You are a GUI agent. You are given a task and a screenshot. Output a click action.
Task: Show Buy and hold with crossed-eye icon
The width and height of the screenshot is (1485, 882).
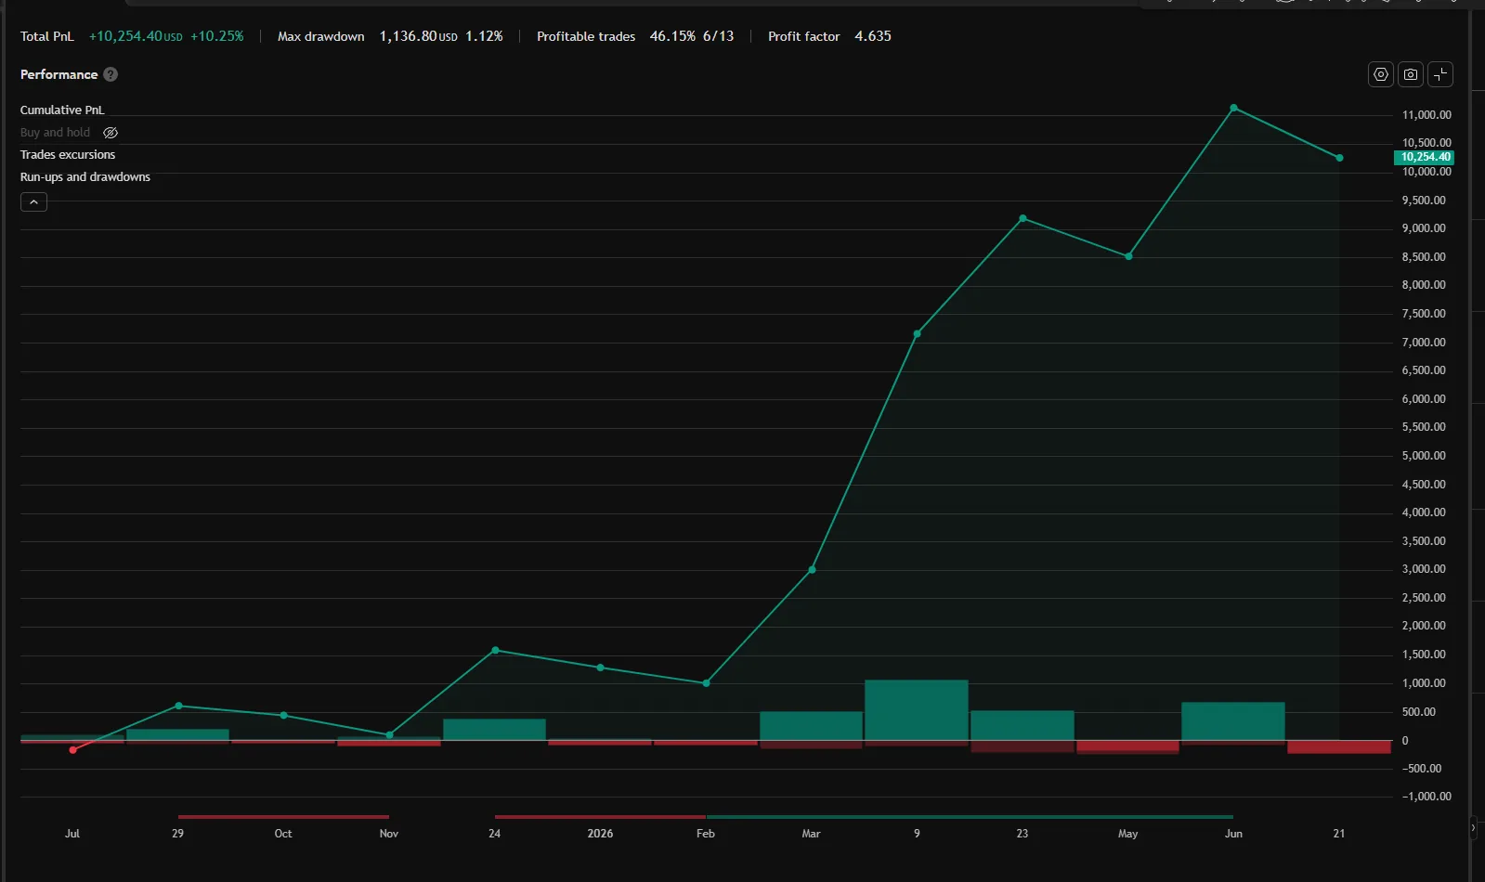(x=111, y=133)
